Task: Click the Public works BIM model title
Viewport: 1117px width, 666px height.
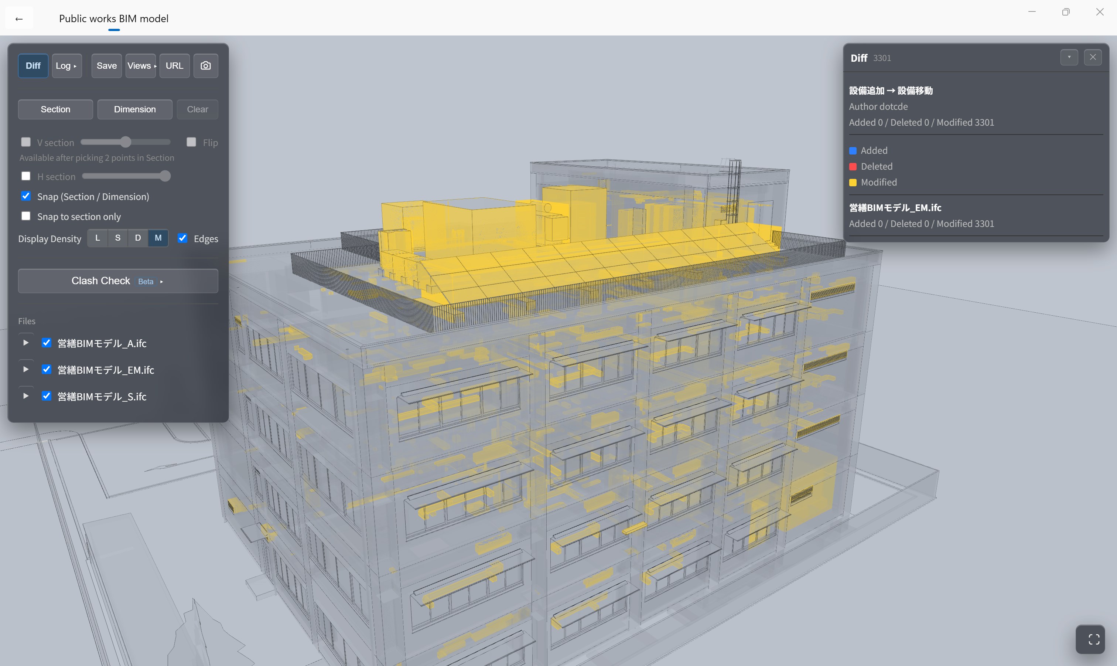Action: (114, 18)
